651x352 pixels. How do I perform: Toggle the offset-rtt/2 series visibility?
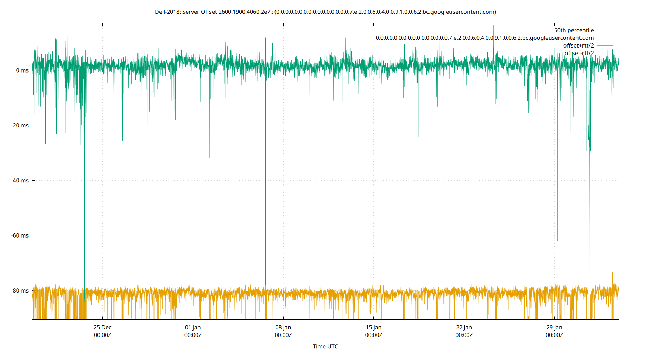click(579, 53)
